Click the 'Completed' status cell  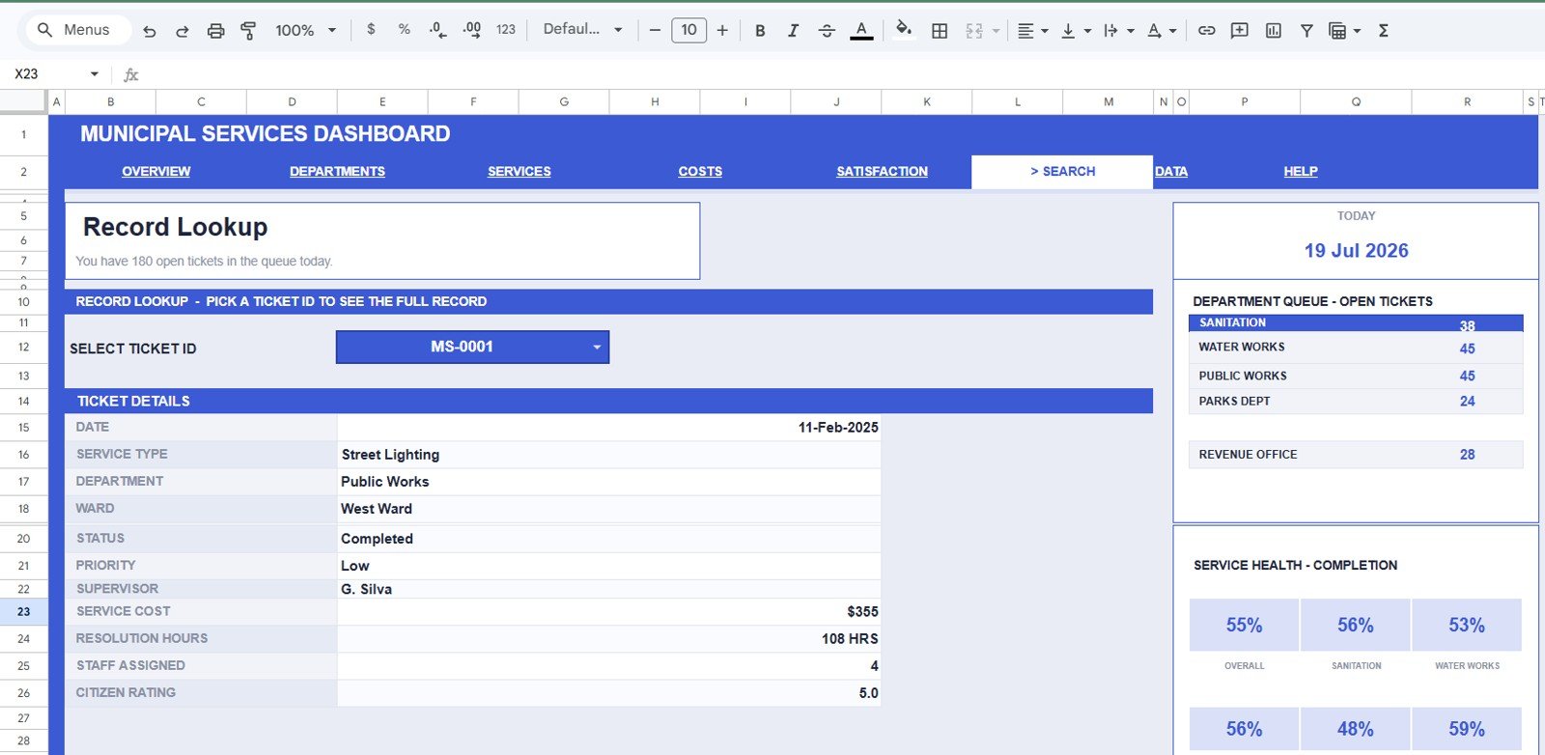point(608,538)
